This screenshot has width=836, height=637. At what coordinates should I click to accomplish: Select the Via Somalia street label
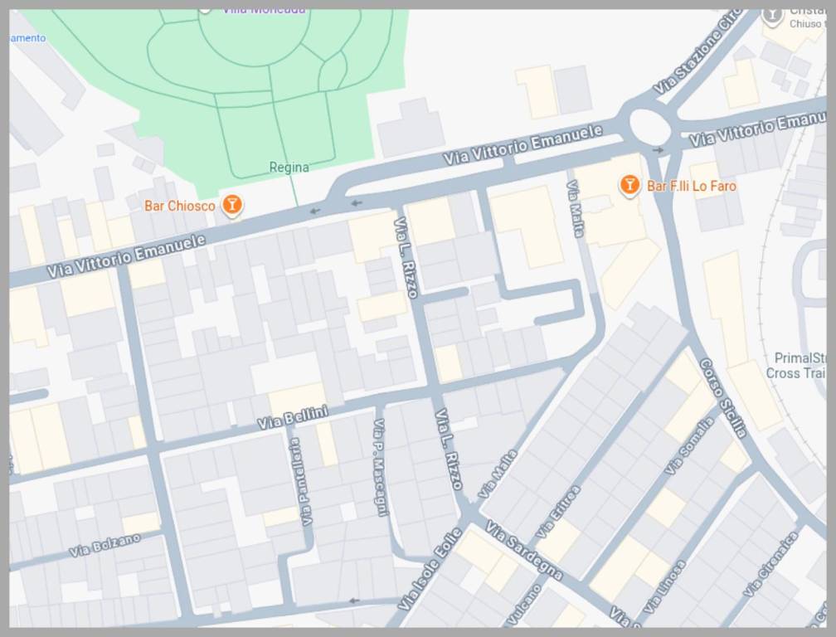688,445
